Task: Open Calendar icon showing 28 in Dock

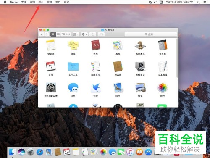Action: (x=67, y=152)
